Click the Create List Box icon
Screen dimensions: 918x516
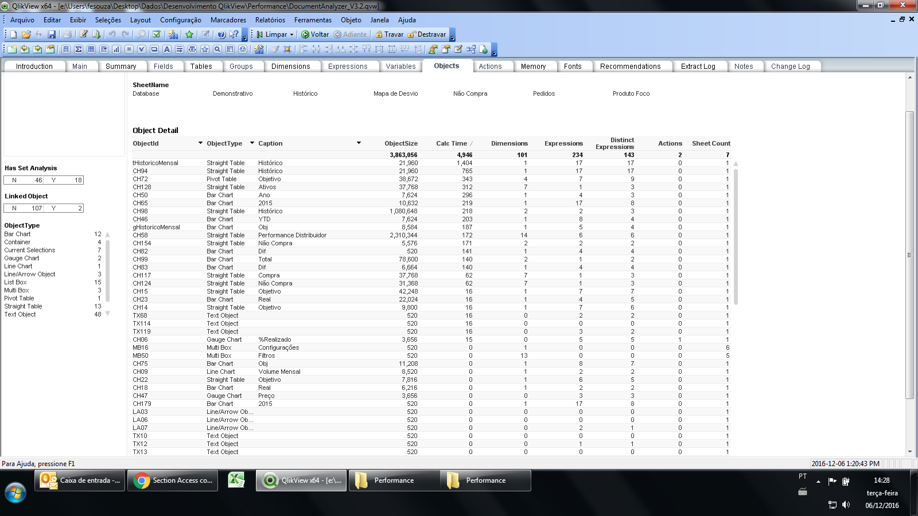pyautogui.click(x=66, y=49)
